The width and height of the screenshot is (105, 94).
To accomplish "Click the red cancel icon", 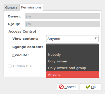I will coord(61,87).
